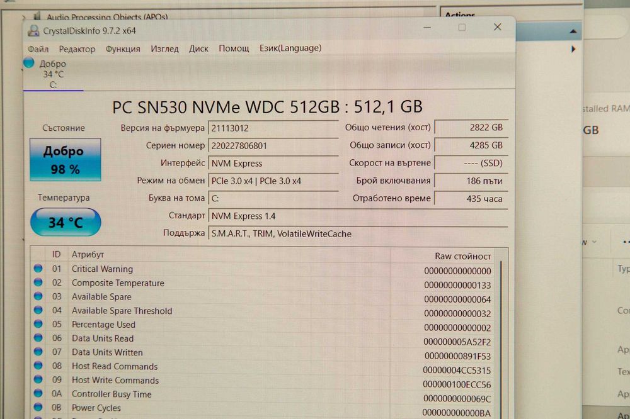Select the Data Units Written attribute row
The image size is (630, 419).
click(x=263, y=354)
